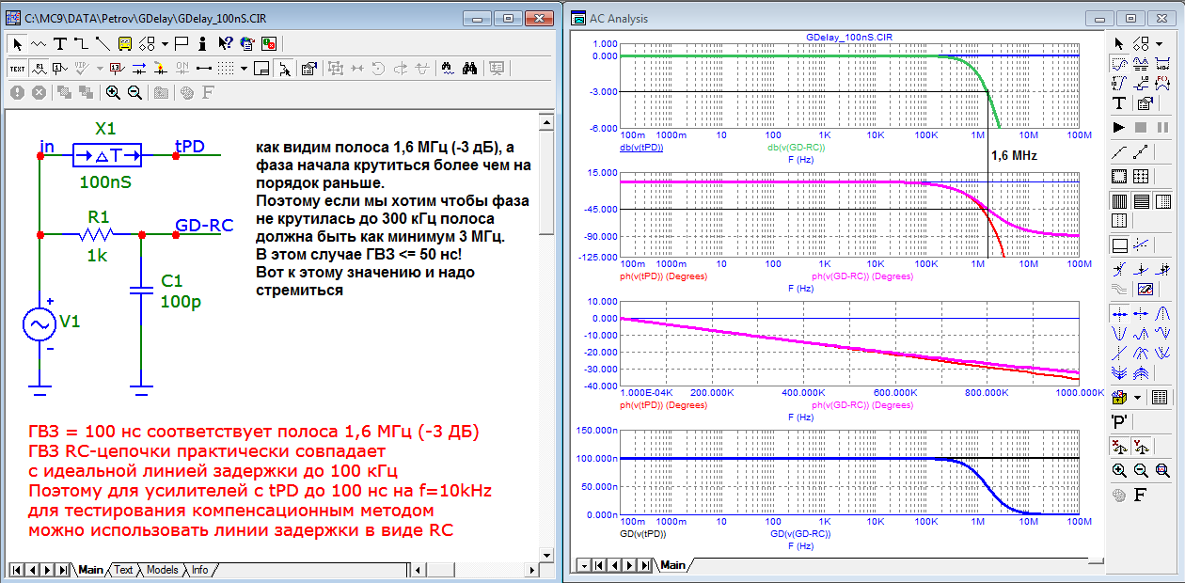The height and width of the screenshot is (583, 1185).
Task: Select Main tab in AC Analysis window
Action: coord(672,565)
